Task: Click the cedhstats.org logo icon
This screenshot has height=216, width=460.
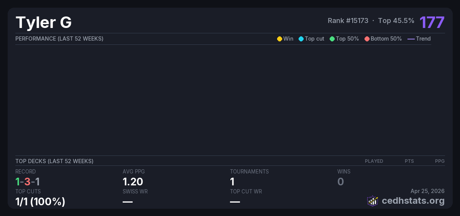Action: [373, 201]
